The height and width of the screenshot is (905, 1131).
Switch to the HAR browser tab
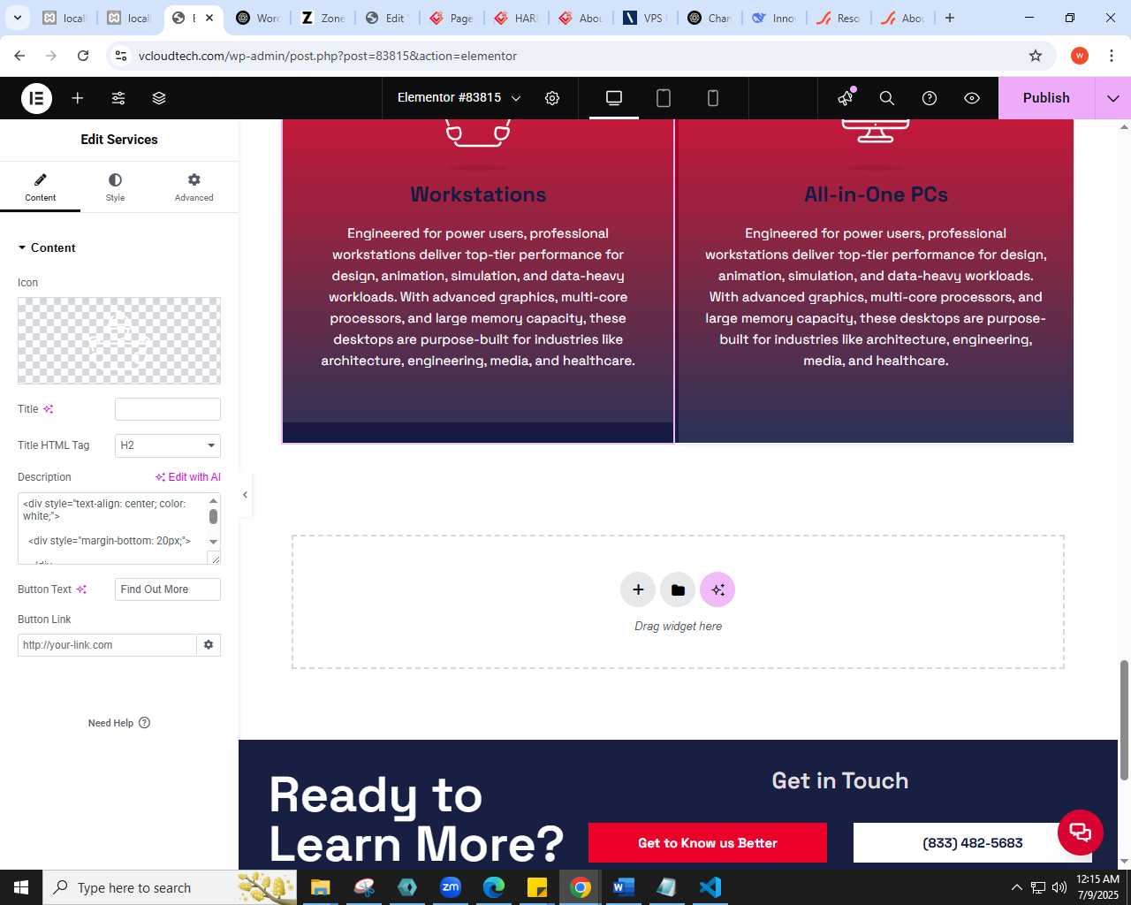tap(516, 18)
